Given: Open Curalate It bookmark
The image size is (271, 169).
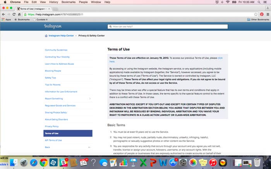Looking at the screenshot, I should tap(40, 19).
